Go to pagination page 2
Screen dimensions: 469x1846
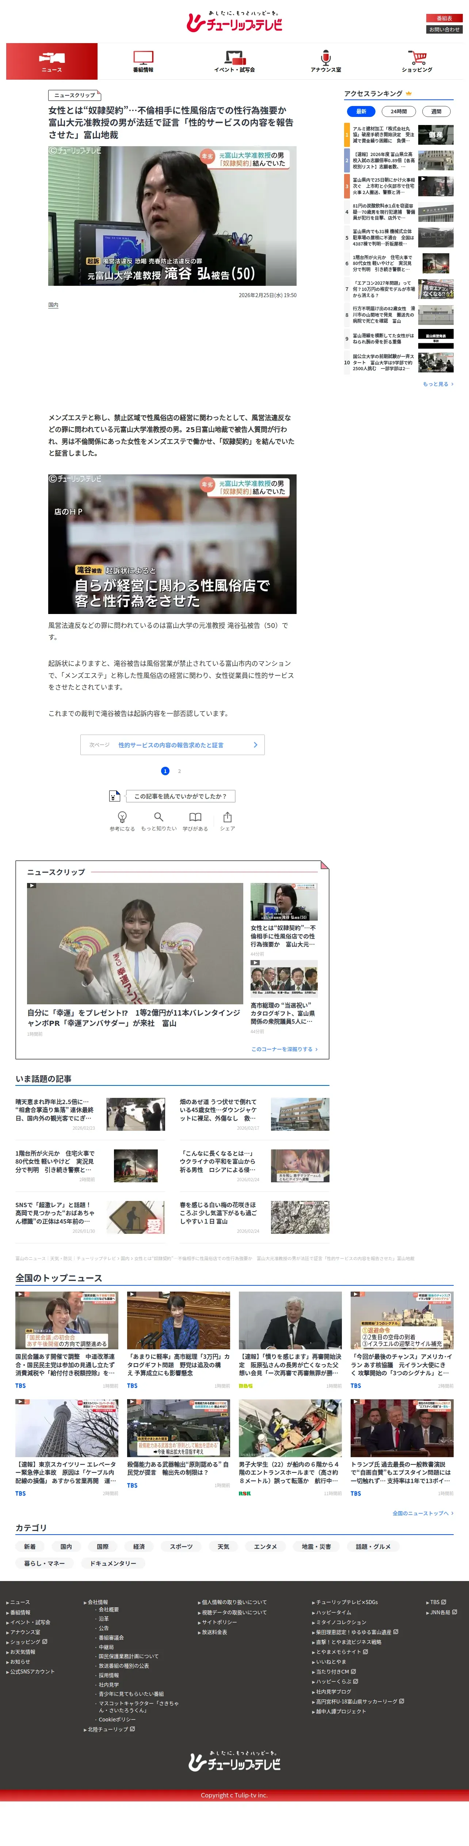(x=179, y=771)
